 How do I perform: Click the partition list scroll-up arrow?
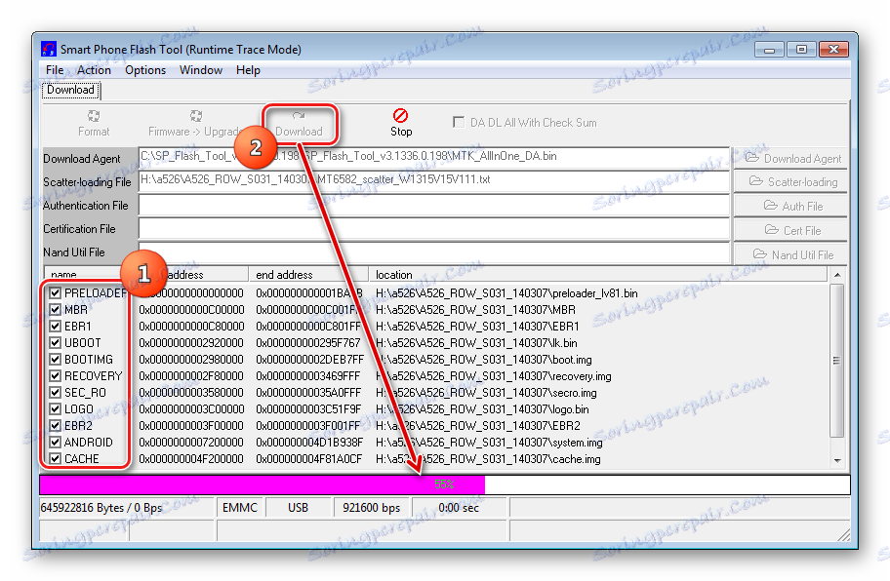[x=836, y=275]
